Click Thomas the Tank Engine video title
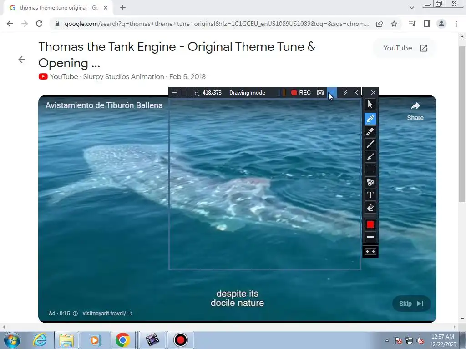The width and height of the screenshot is (466, 349). 177,55
